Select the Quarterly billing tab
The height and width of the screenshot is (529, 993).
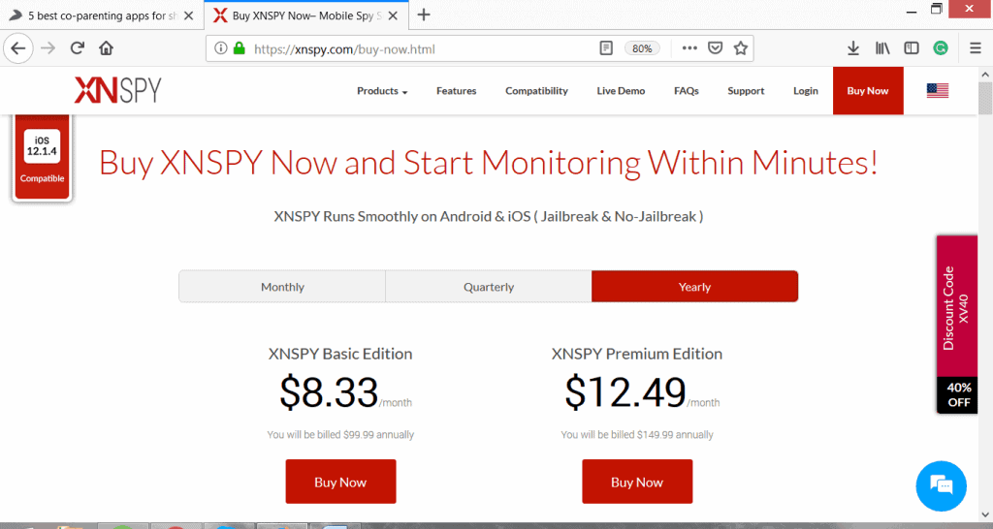[489, 287]
